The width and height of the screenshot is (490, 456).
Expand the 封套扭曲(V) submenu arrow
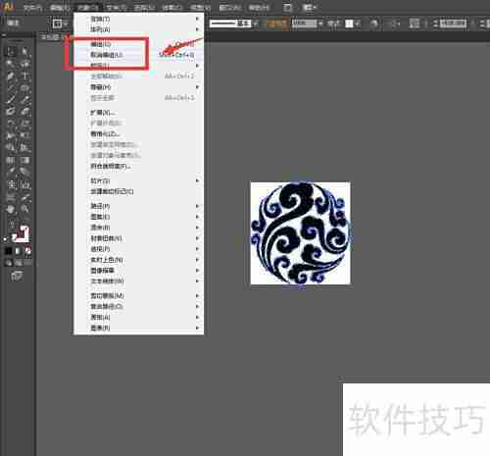point(197,238)
